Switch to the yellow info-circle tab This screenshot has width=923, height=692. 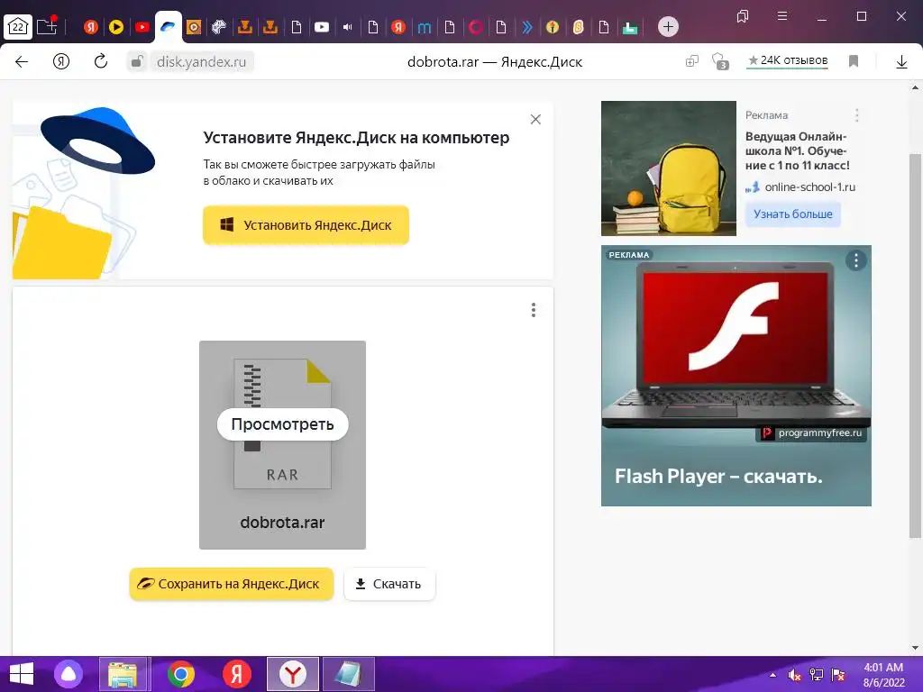point(553,26)
